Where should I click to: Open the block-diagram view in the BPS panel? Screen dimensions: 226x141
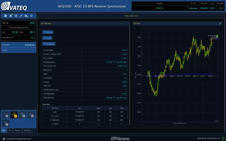pyautogui.click(x=6, y=115)
